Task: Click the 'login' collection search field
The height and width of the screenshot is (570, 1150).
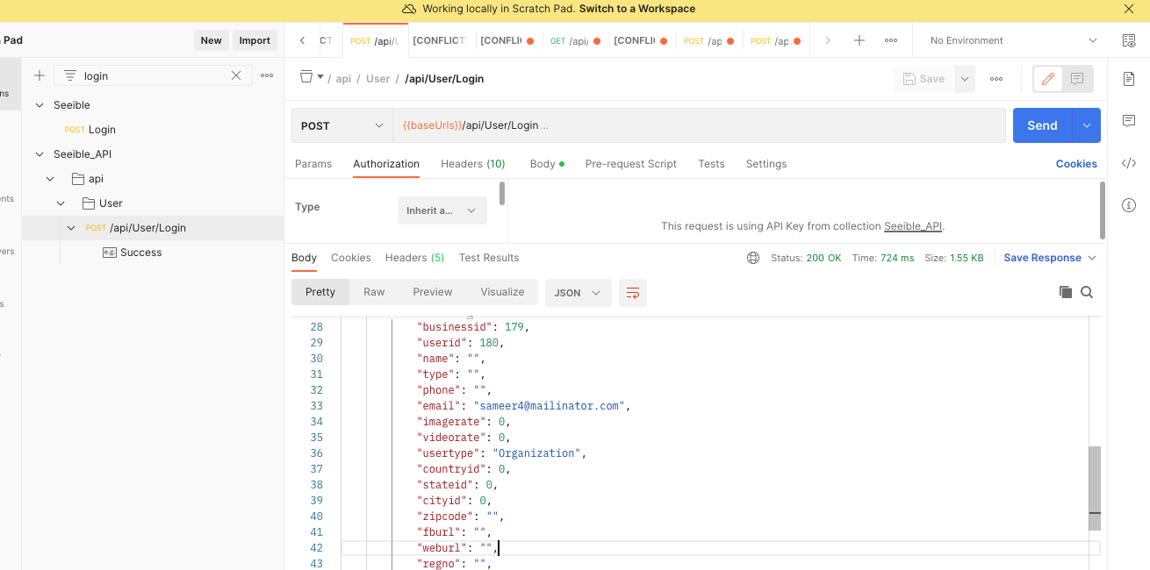Action: point(154,75)
